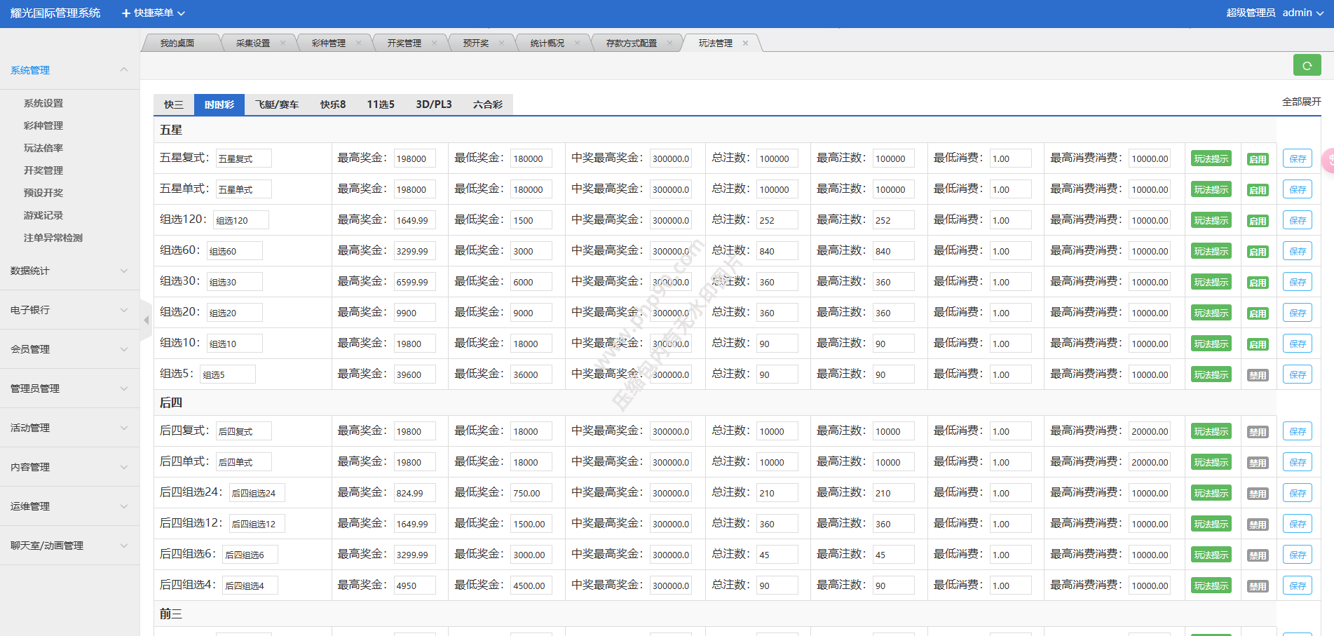Toggle 启用 status for 五星复式 row
Image resolution: width=1334 pixels, height=636 pixels.
click(x=1258, y=159)
